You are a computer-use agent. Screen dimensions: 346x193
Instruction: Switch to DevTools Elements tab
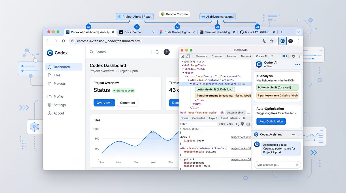(201, 57)
